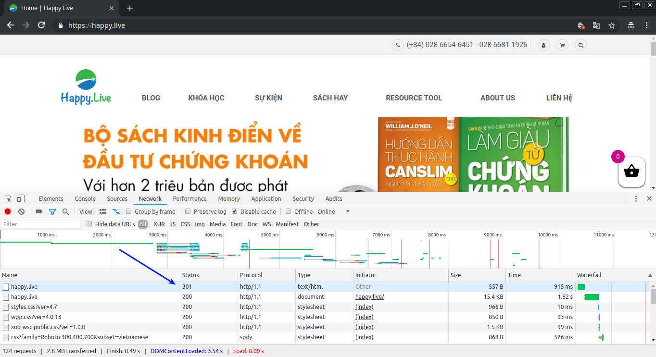Toggle the overview view icon
This screenshot has height=357, width=656.
tap(116, 211)
